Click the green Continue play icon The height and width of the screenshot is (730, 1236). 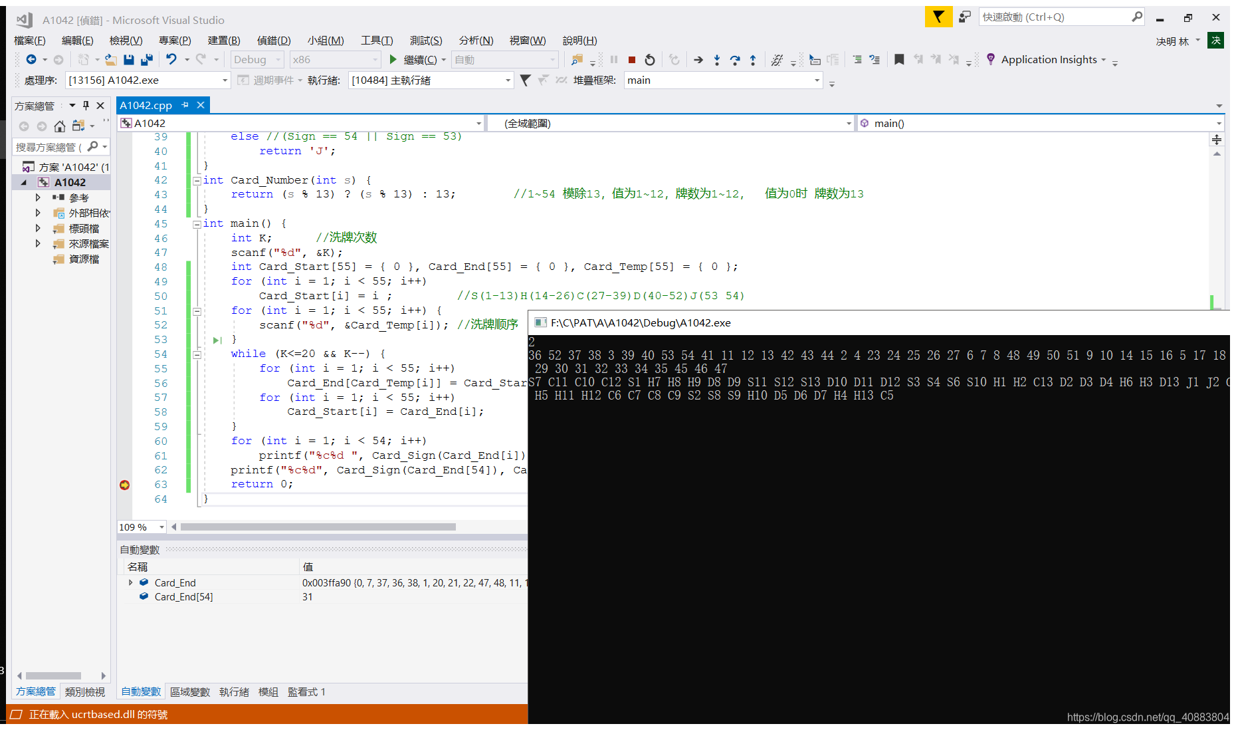pos(393,60)
